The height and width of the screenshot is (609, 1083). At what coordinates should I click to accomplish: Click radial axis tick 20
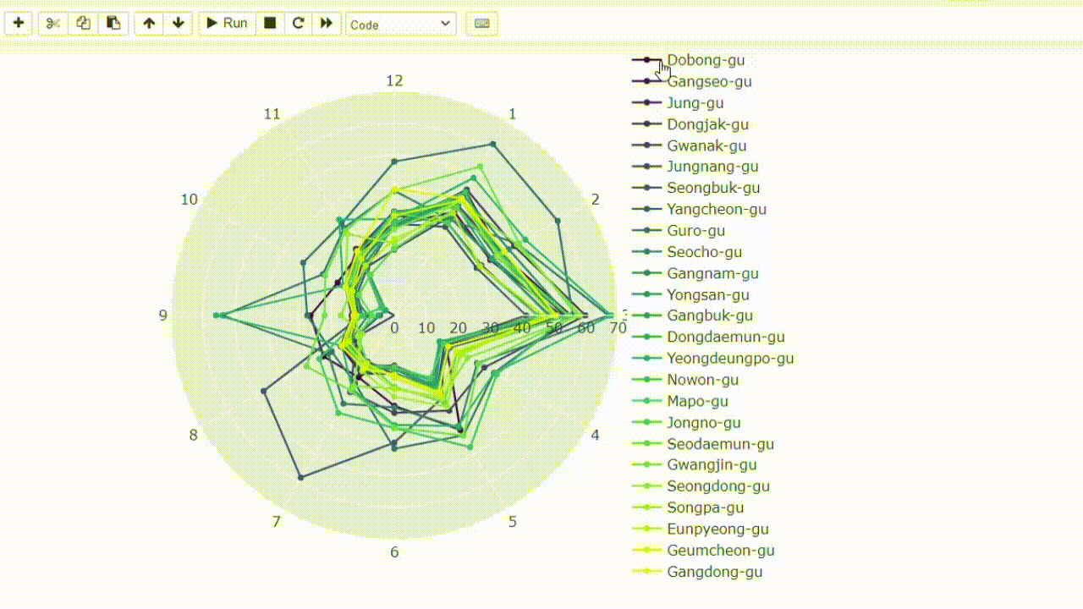pos(459,328)
